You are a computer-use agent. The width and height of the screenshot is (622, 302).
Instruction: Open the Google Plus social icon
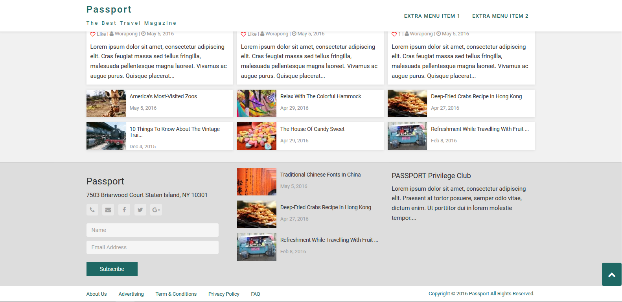tap(156, 210)
